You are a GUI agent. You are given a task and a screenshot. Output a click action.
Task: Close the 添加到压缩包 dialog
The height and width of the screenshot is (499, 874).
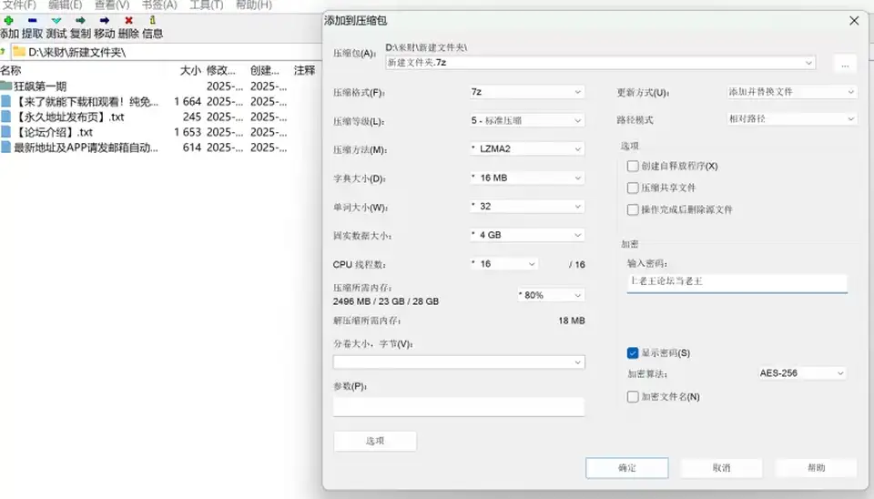(x=854, y=21)
